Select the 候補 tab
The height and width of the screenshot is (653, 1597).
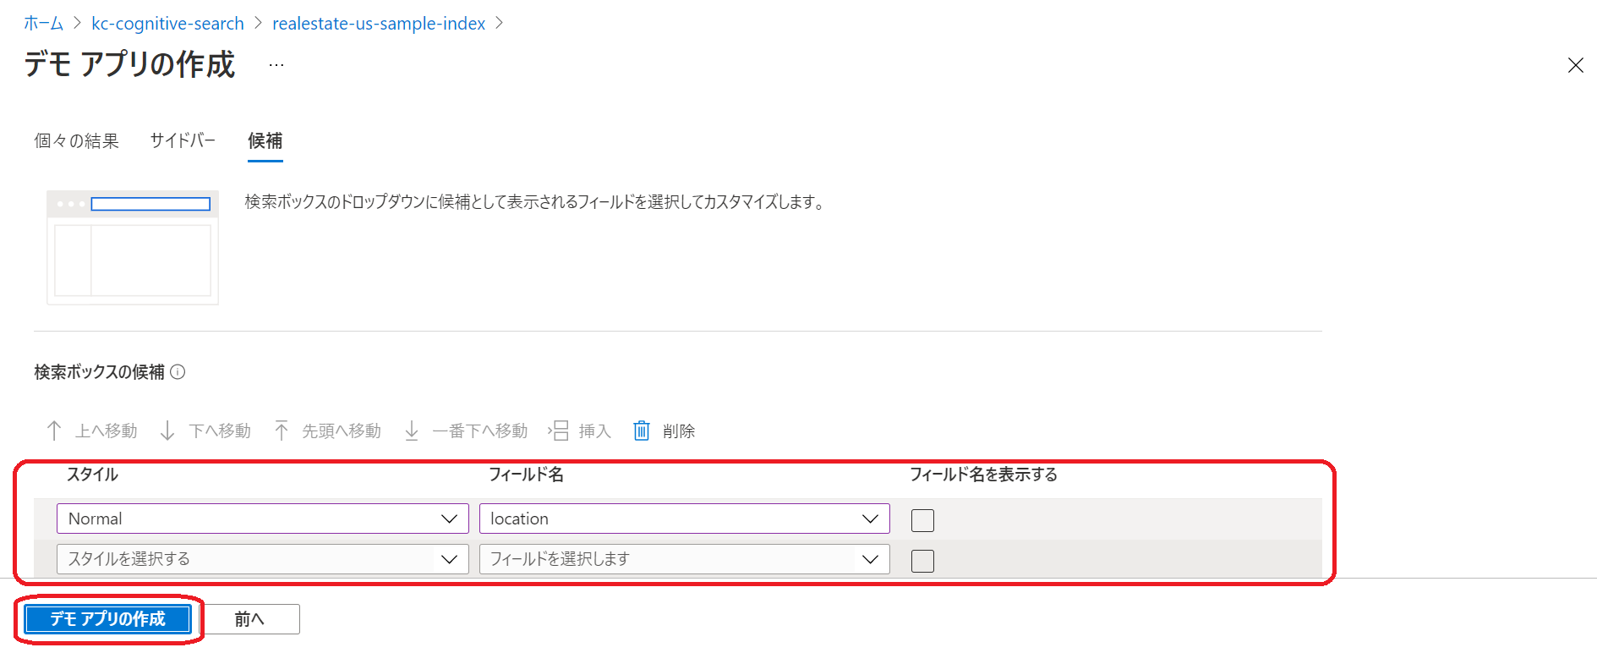[x=265, y=140]
